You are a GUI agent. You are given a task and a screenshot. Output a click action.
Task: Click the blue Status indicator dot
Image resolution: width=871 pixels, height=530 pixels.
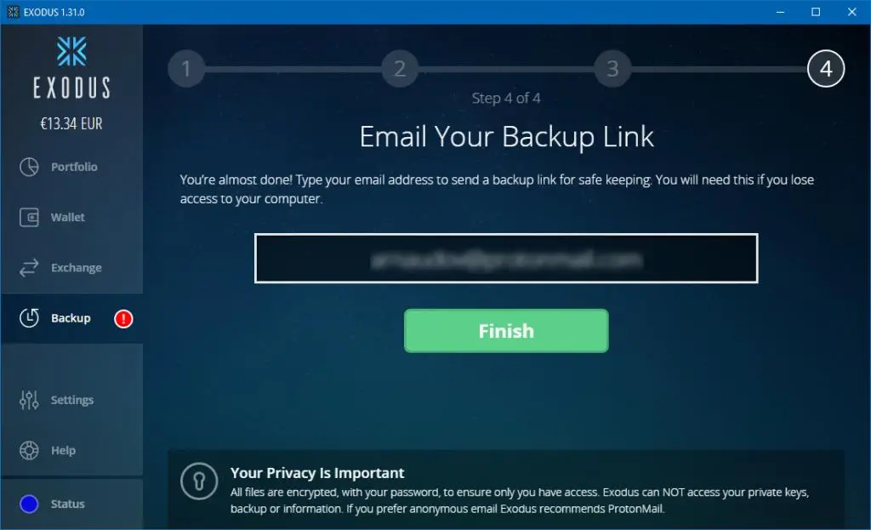(29, 504)
